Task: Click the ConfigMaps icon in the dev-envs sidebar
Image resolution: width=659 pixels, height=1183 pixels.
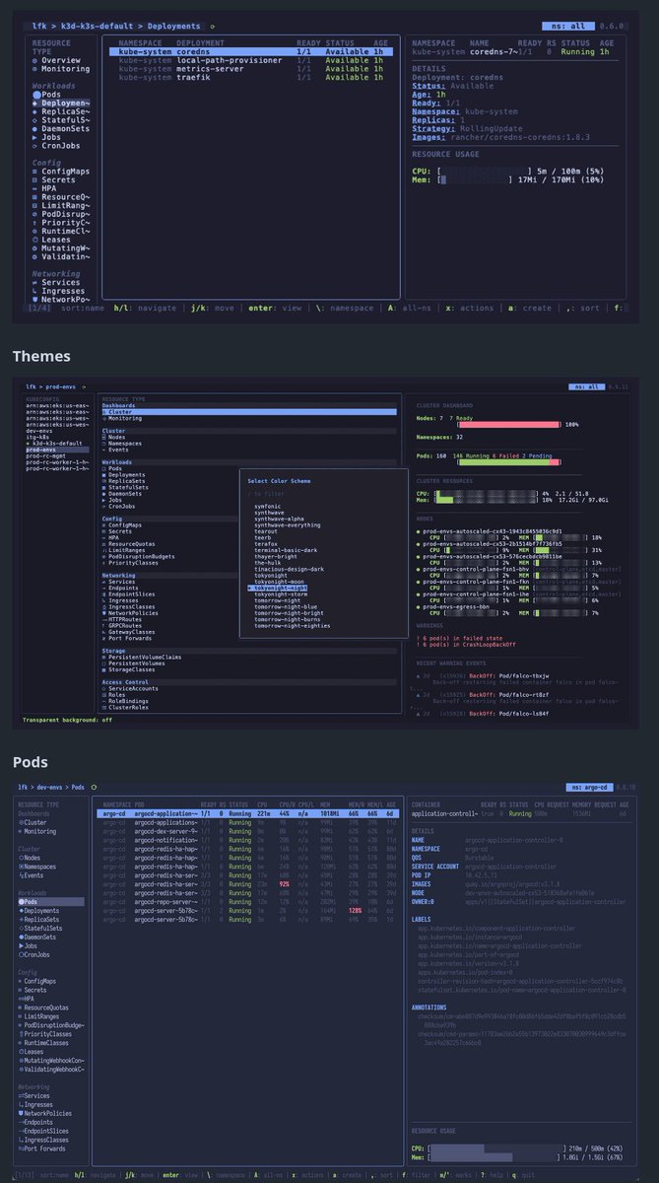Action: click(20, 982)
